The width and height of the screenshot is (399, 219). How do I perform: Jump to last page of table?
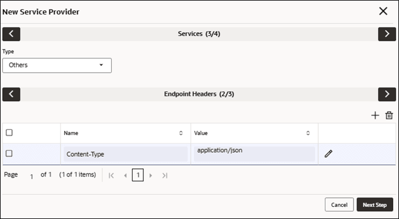pyautogui.click(x=165, y=175)
